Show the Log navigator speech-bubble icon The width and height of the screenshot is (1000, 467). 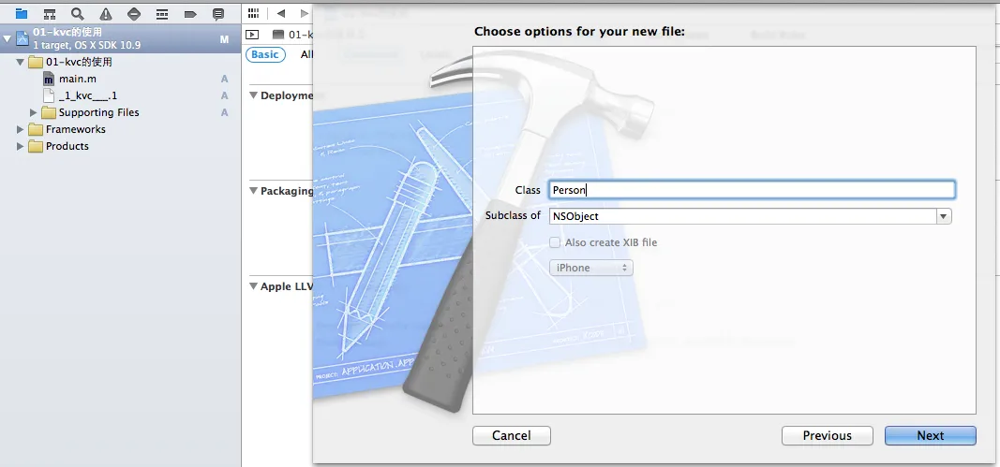(x=218, y=13)
